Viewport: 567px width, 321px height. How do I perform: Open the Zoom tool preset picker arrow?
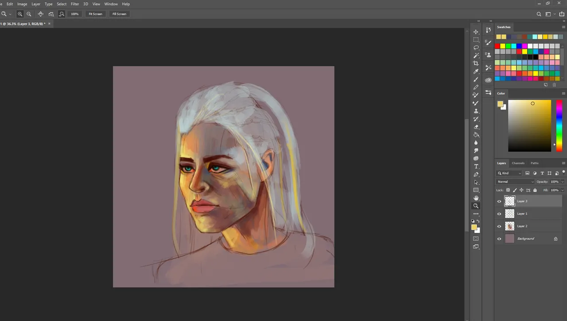coord(10,14)
